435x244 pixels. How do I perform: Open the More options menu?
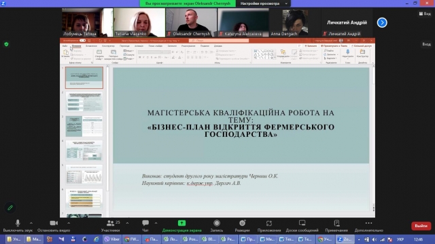(x=368, y=223)
